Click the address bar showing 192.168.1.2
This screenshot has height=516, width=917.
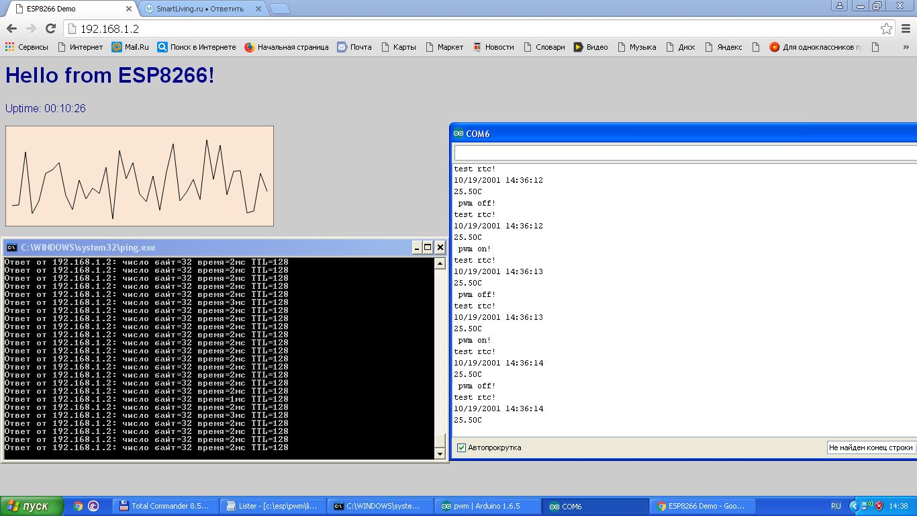click(470, 28)
